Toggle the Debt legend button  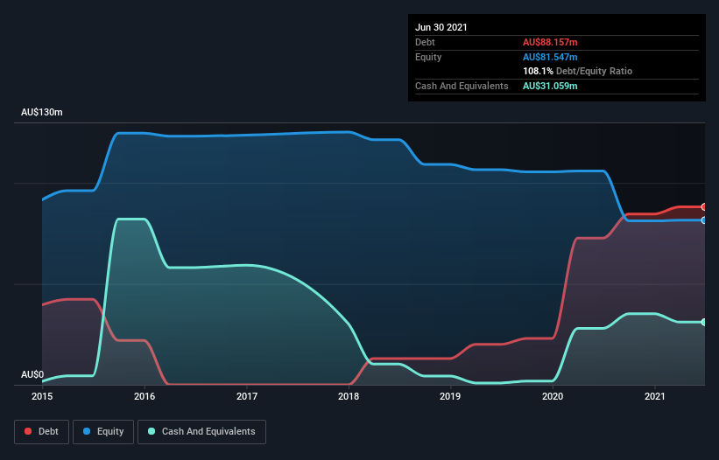[x=42, y=432]
